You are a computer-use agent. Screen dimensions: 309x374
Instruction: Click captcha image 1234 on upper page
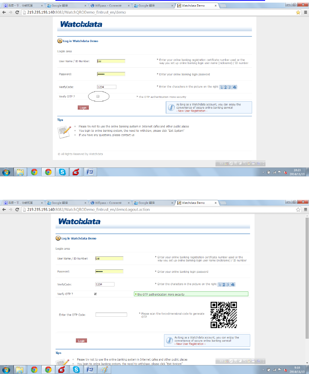tap(228, 87)
